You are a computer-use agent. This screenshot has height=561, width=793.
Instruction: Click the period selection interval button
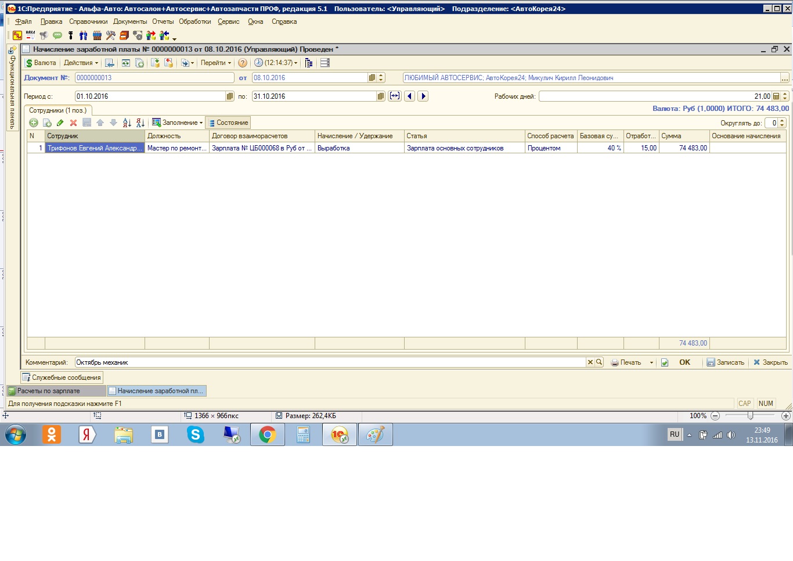pyautogui.click(x=395, y=96)
